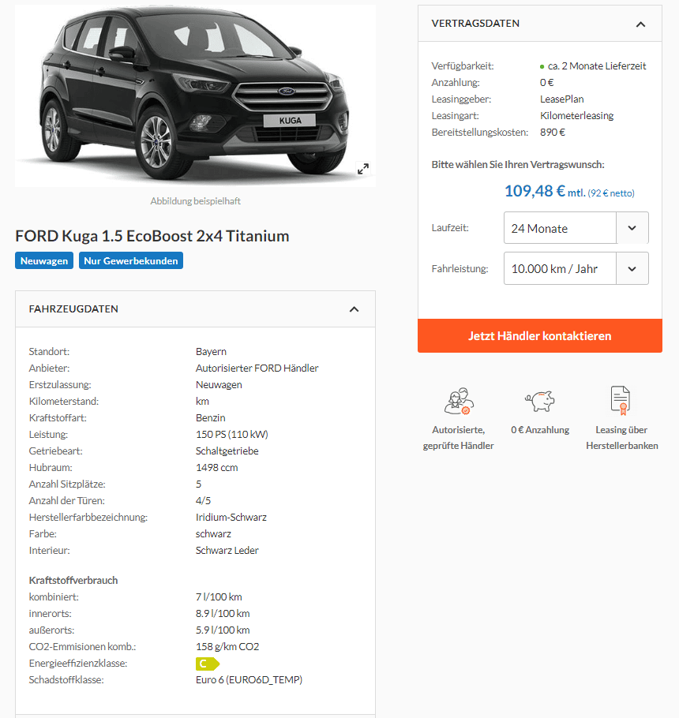
Task: Open the Fahrleistung dropdown arrow
Action: [632, 269]
